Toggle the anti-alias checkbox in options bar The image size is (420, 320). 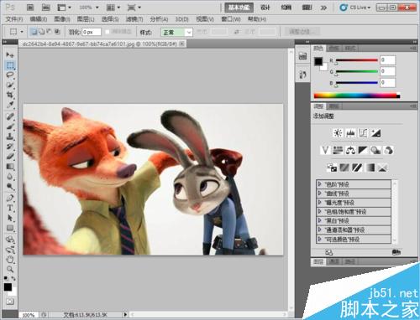click(108, 32)
